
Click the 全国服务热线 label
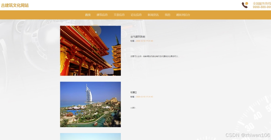tap(262, 3)
